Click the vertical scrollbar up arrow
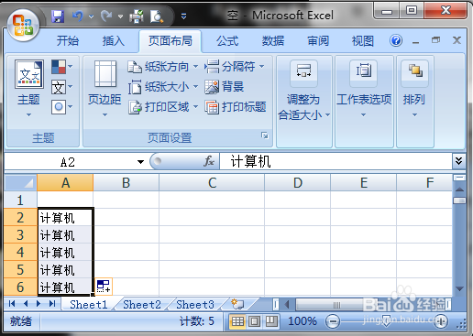This screenshot has width=473, height=336. tap(459, 190)
